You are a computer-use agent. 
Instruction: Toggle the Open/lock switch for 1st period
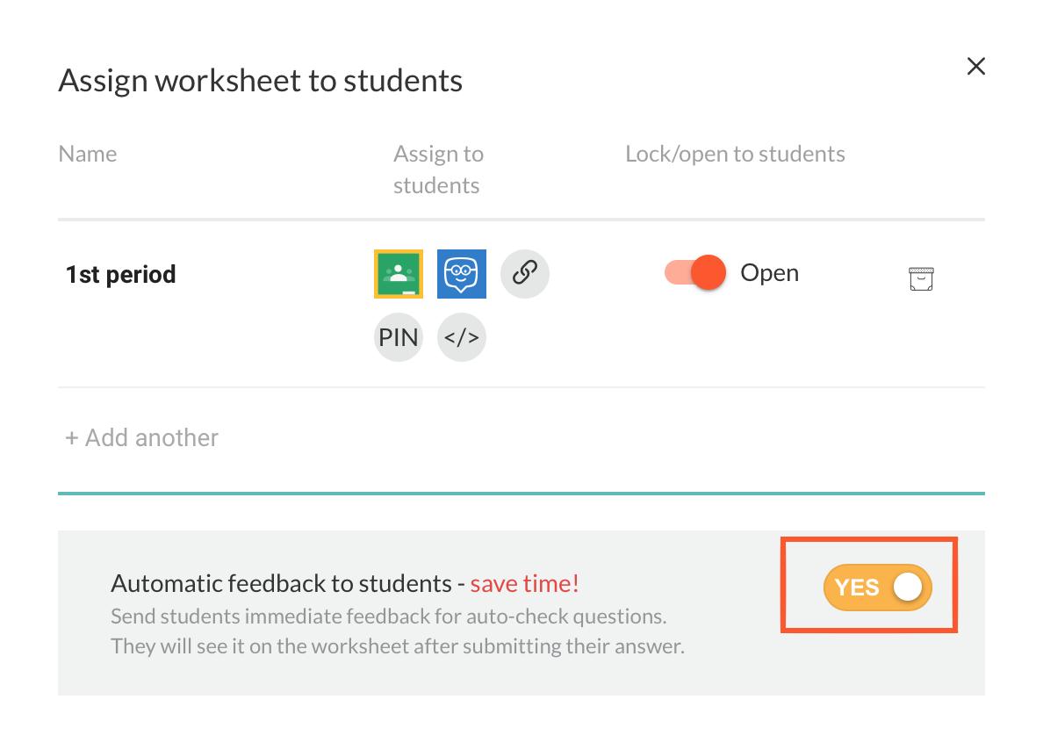[695, 273]
